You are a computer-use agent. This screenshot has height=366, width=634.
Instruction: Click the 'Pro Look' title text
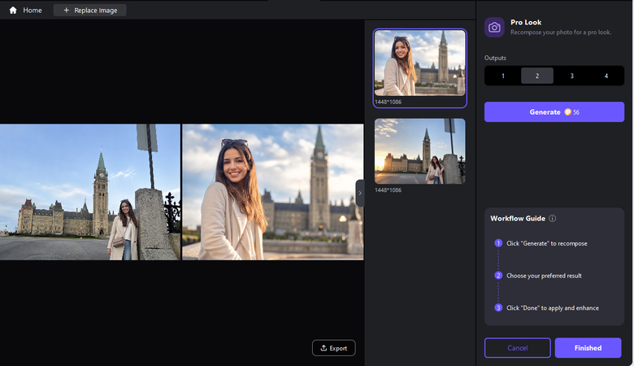pos(526,22)
